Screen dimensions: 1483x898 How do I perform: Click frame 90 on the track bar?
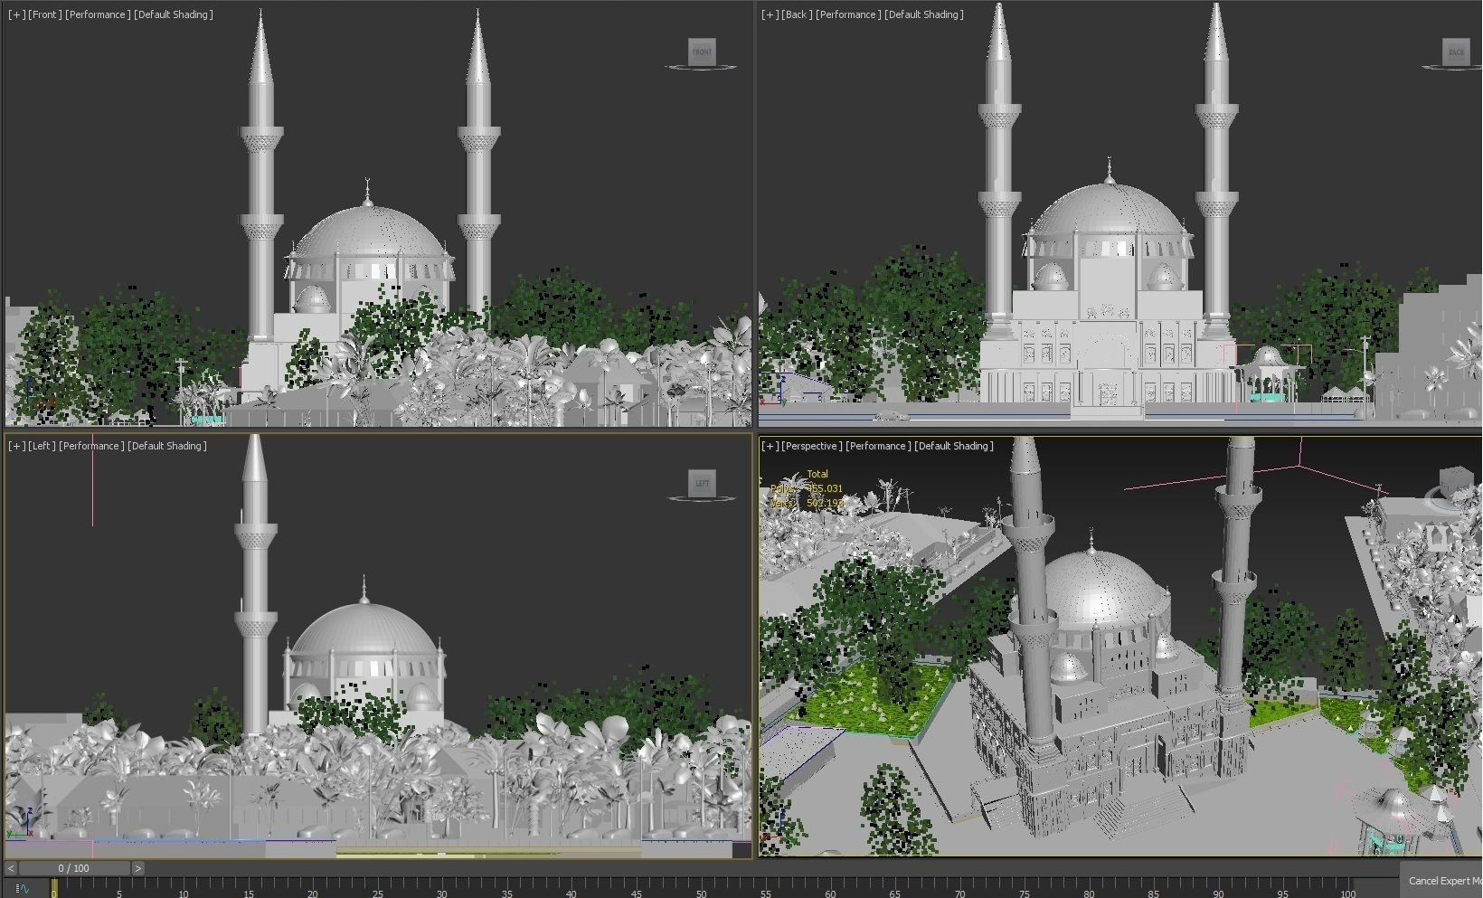(x=1218, y=889)
